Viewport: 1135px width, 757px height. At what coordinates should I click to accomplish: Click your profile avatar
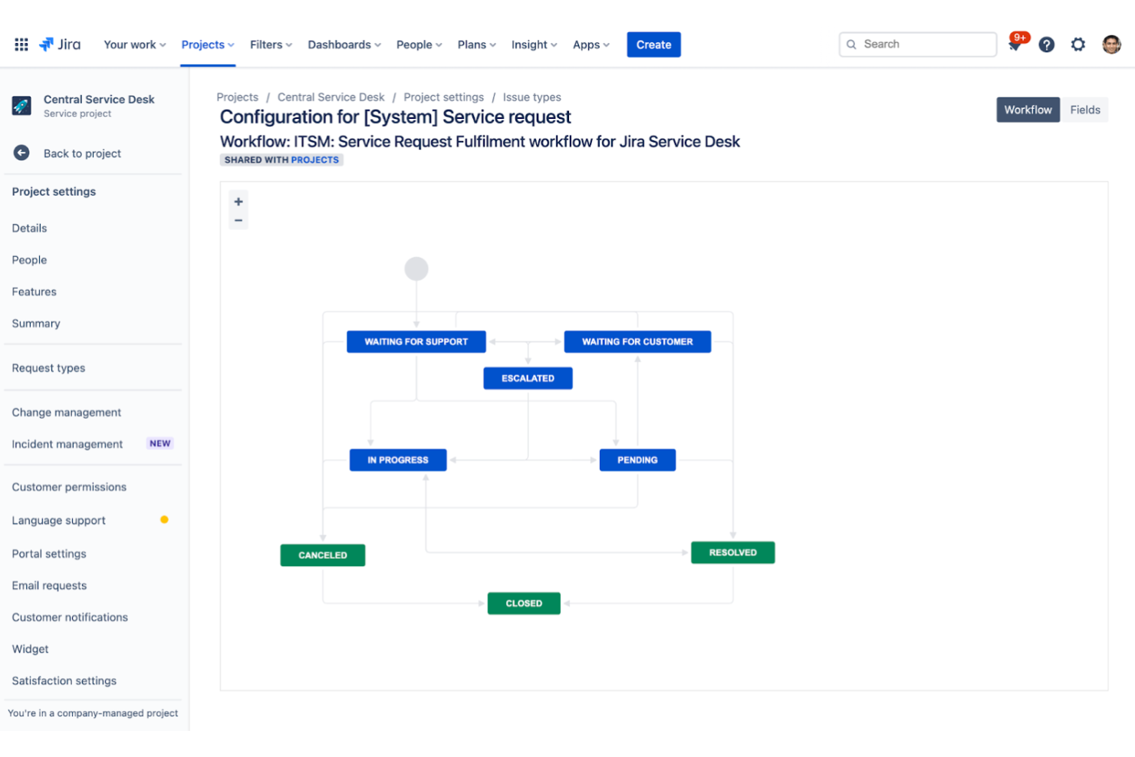click(1110, 44)
